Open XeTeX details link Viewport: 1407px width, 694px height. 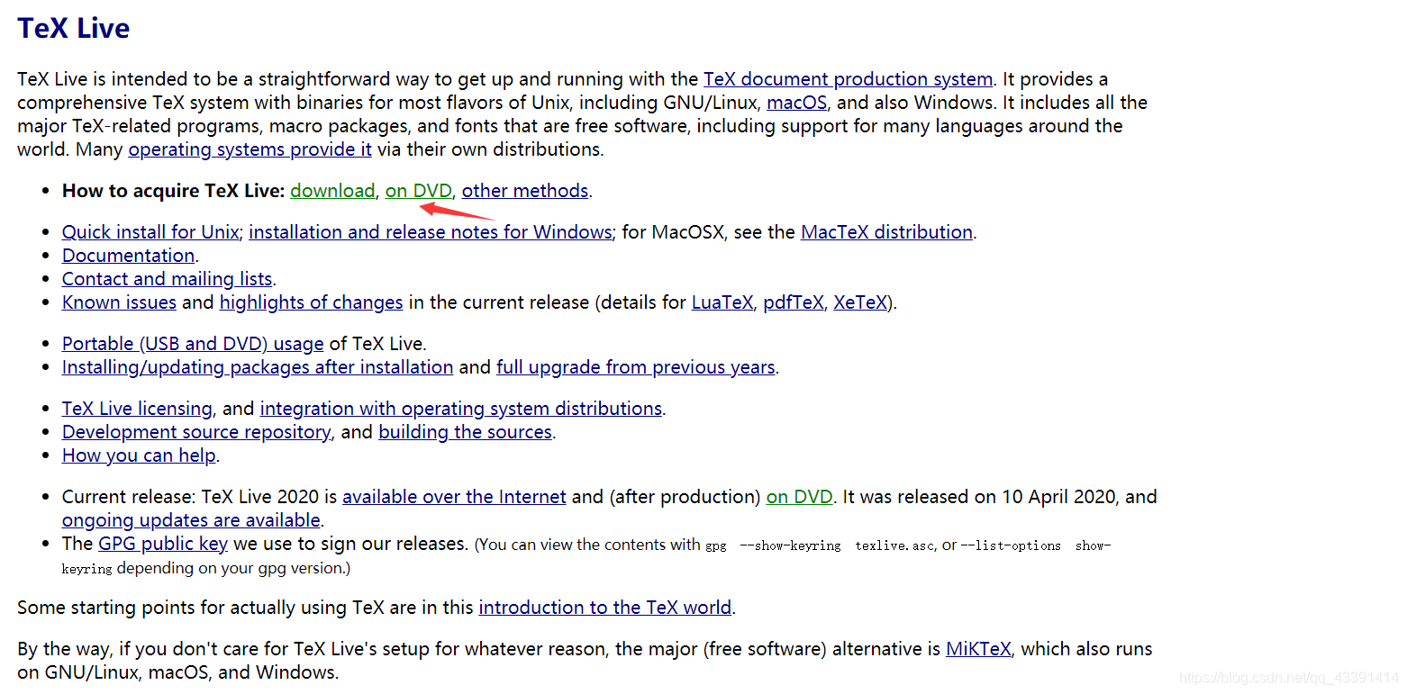click(860, 302)
